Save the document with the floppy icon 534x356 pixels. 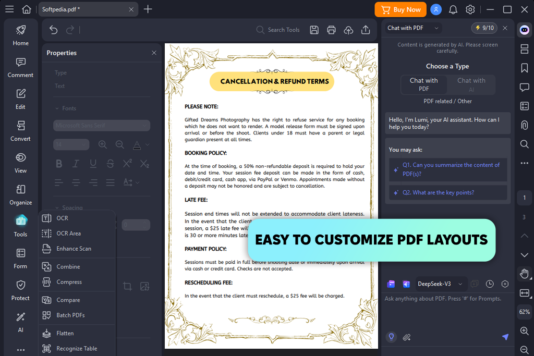(314, 30)
